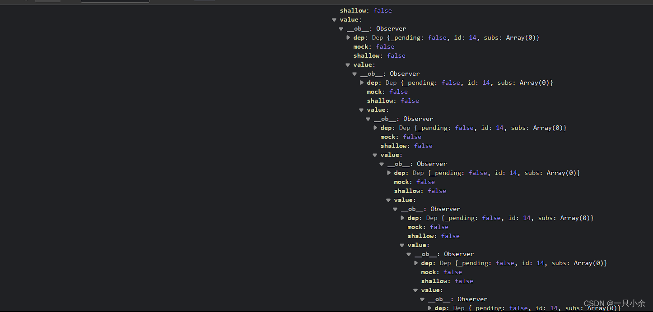
Task: Expand the first-level dep: Dep entry arrow
Action: click(x=348, y=38)
